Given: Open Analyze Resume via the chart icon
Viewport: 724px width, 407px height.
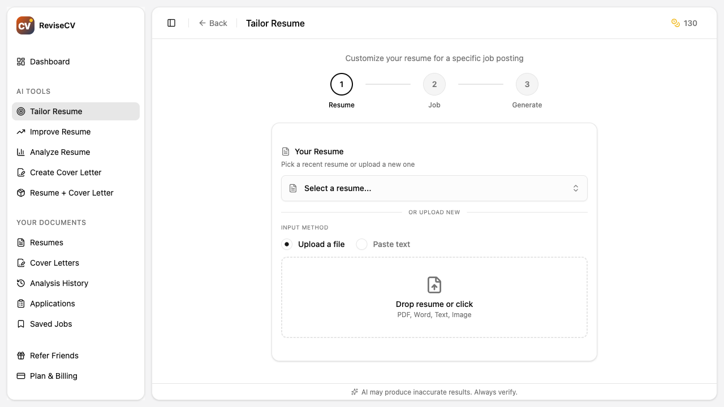Looking at the screenshot, I should click(20, 152).
